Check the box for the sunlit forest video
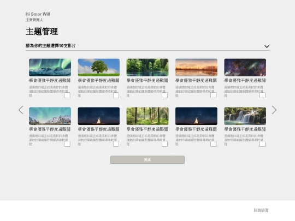 (x=164, y=144)
